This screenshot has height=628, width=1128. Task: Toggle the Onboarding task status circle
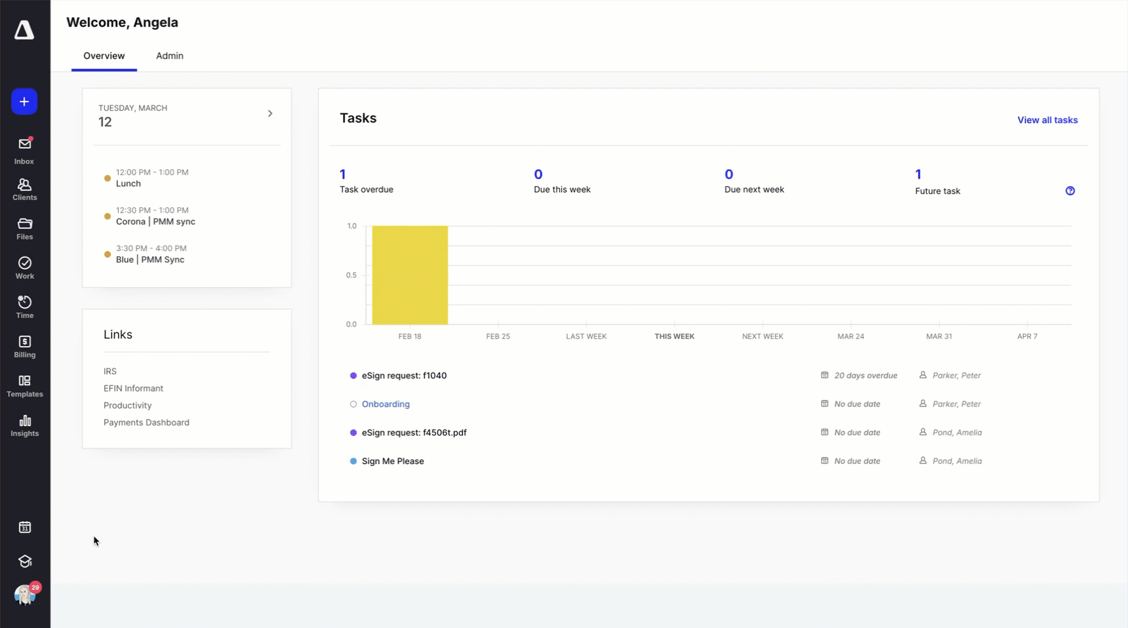point(353,404)
